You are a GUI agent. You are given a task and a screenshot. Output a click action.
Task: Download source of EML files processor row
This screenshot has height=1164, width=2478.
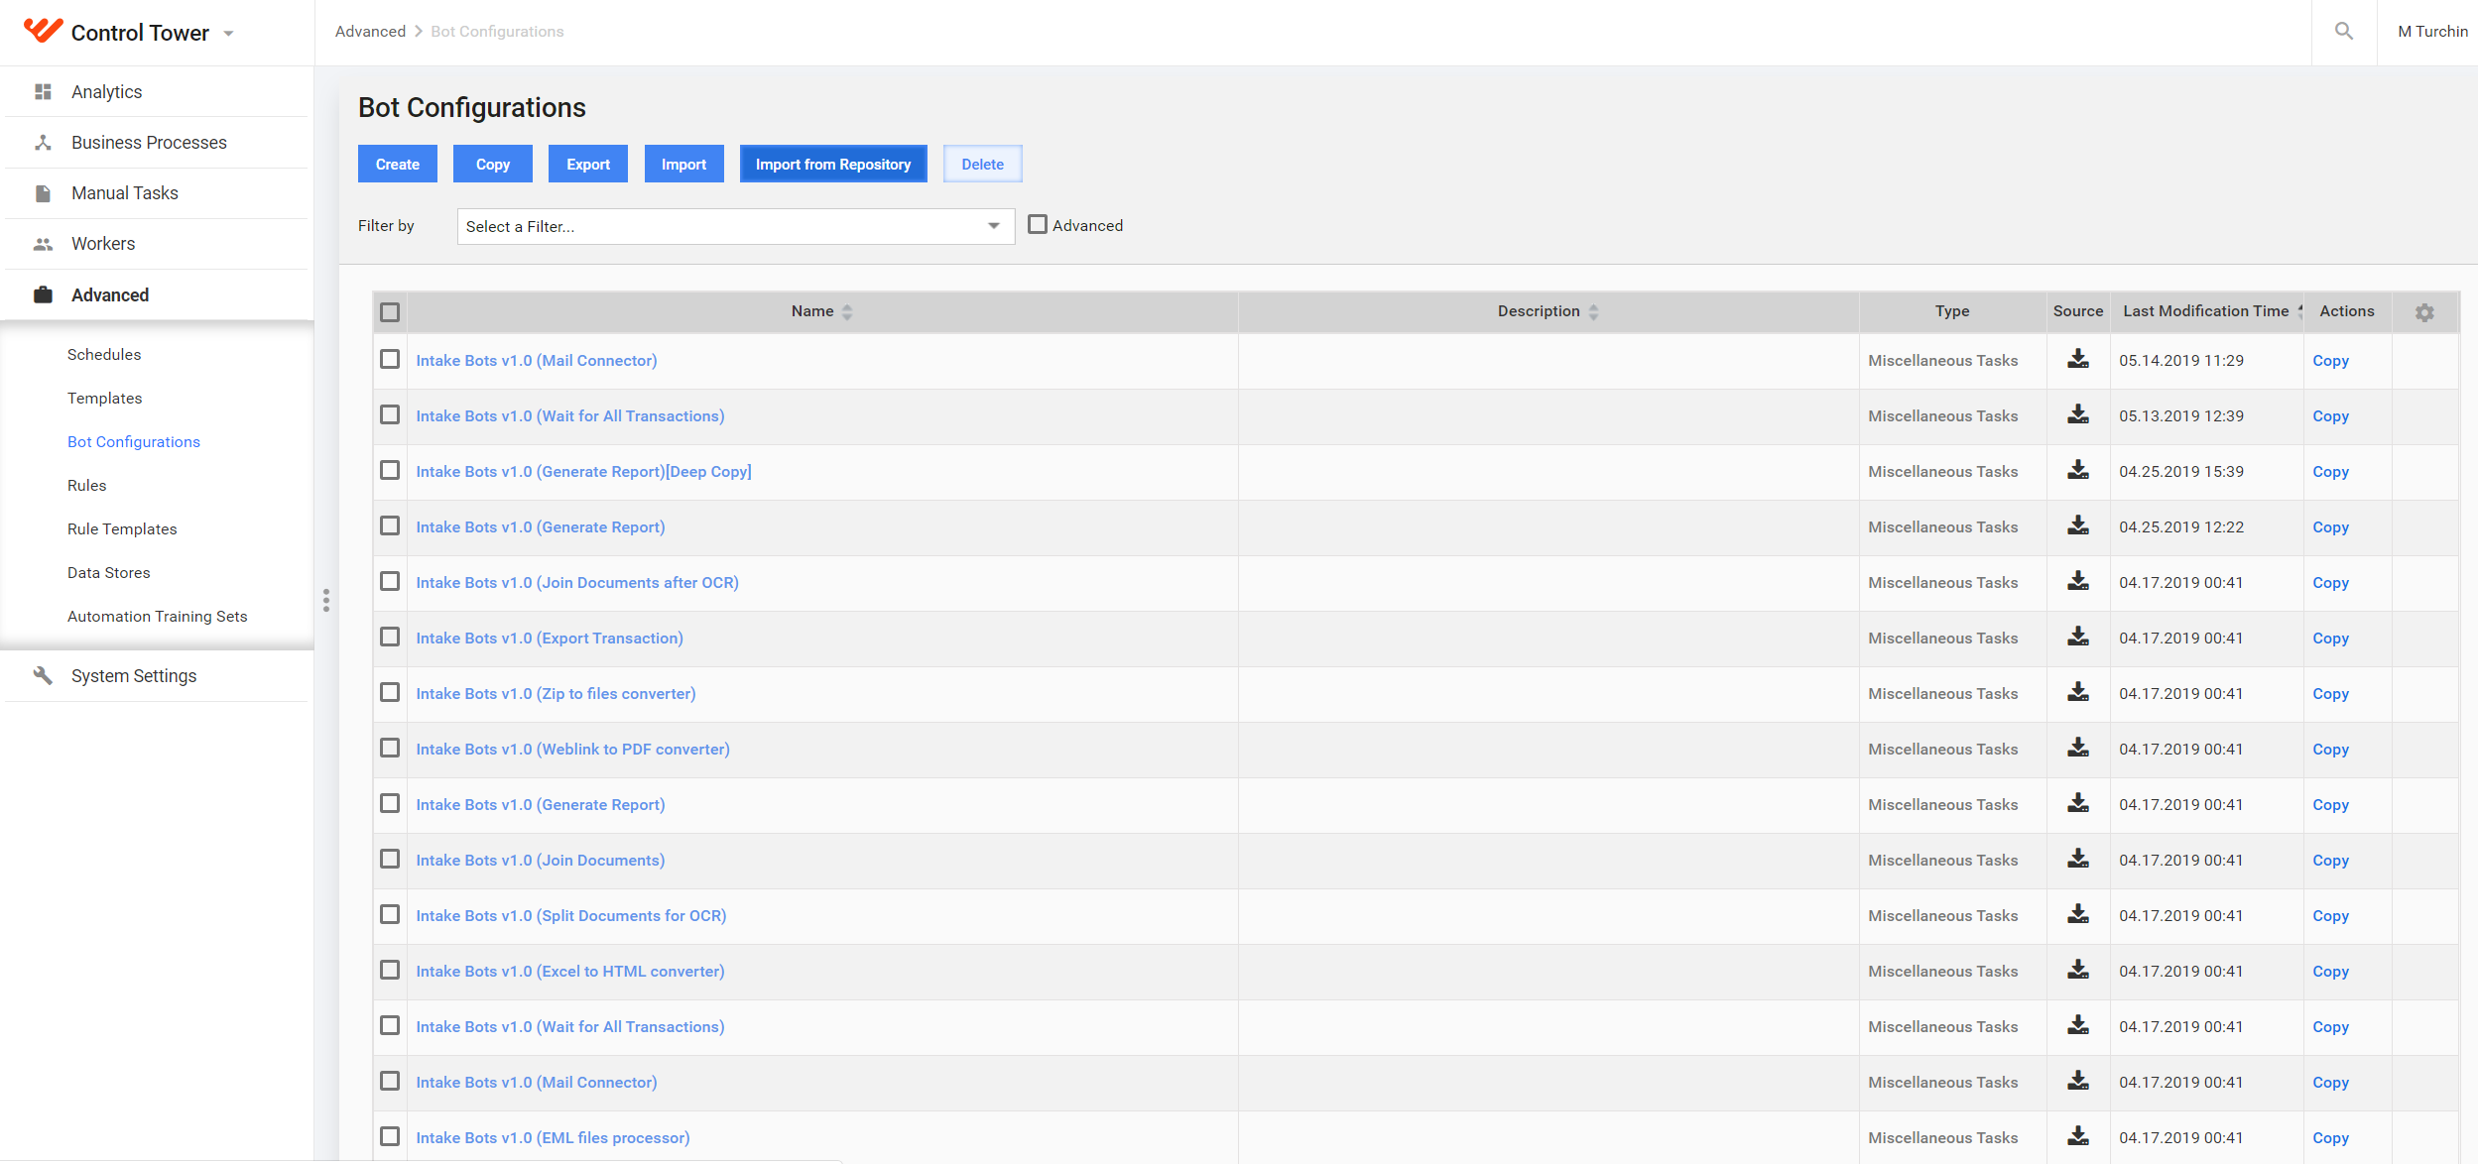point(2078,1136)
